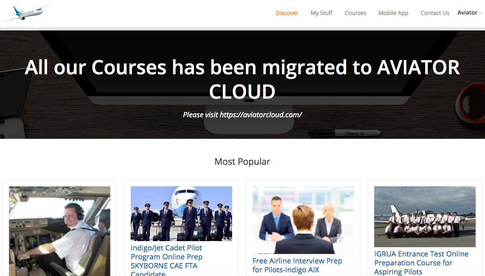Expand the Aviator account dropdown
The height and width of the screenshot is (276, 485).
click(469, 13)
